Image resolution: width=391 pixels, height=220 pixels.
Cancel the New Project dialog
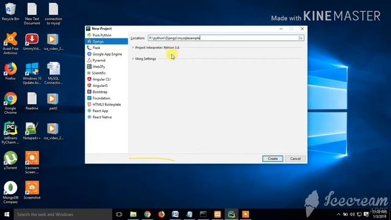[x=295, y=159]
